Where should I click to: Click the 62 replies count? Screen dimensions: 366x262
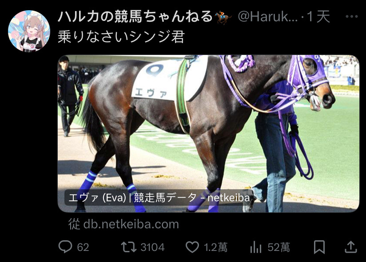pos(83,247)
